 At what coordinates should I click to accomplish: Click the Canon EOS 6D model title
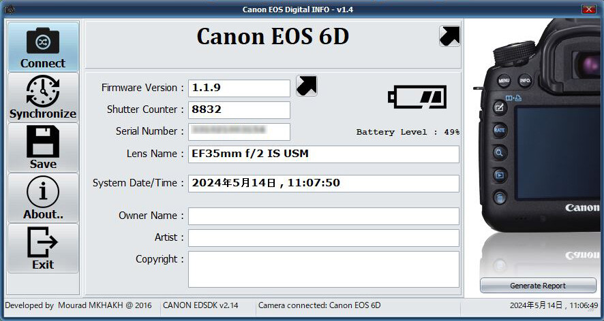pos(273,37)
